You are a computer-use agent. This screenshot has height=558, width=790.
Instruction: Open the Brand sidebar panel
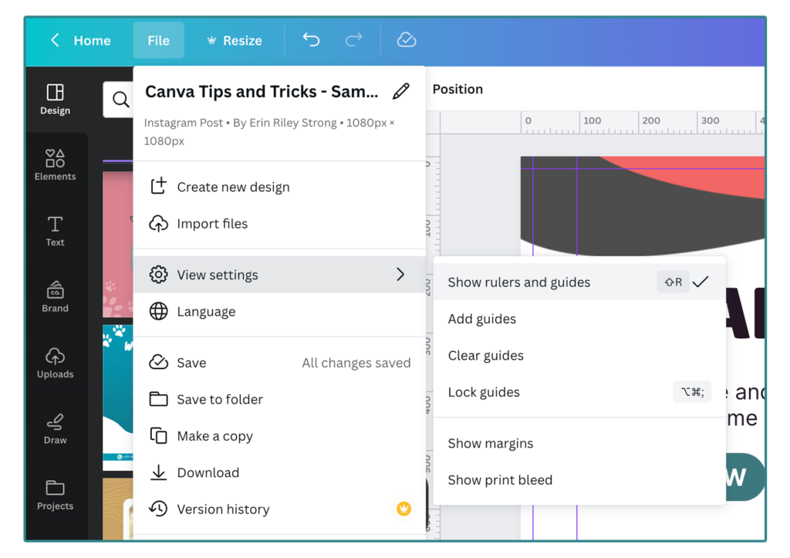tap(56, 297)
